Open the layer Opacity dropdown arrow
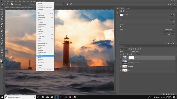 (140, 51)
